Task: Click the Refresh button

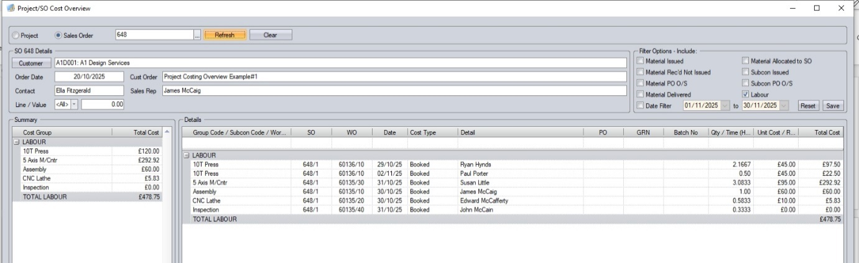Action: (x=225, y=35)
